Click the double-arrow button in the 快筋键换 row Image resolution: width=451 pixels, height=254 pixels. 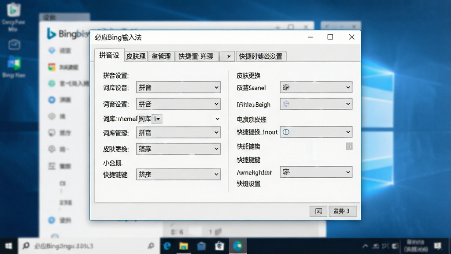click(349, 146)
